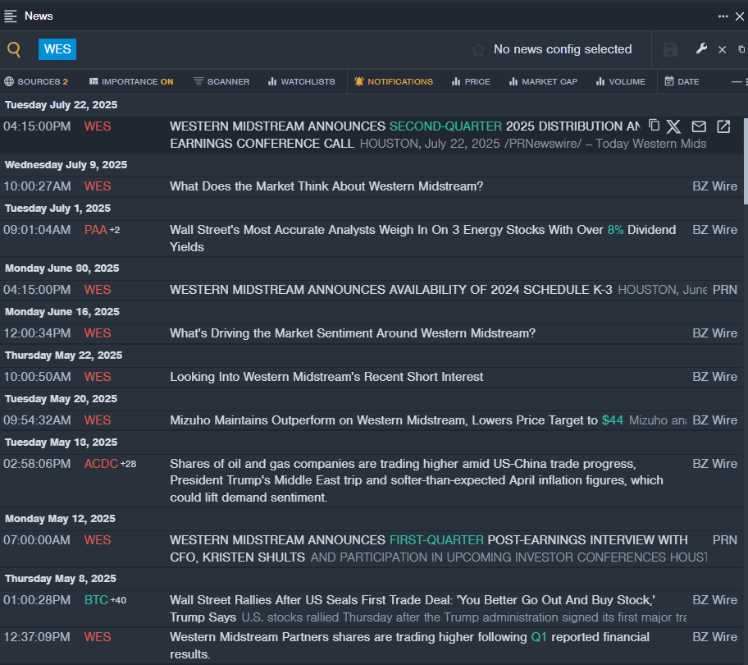This screenshot has width=748, height=665.
Task: Click the PAA ticker symbol
Action: (x=95, y=230)
